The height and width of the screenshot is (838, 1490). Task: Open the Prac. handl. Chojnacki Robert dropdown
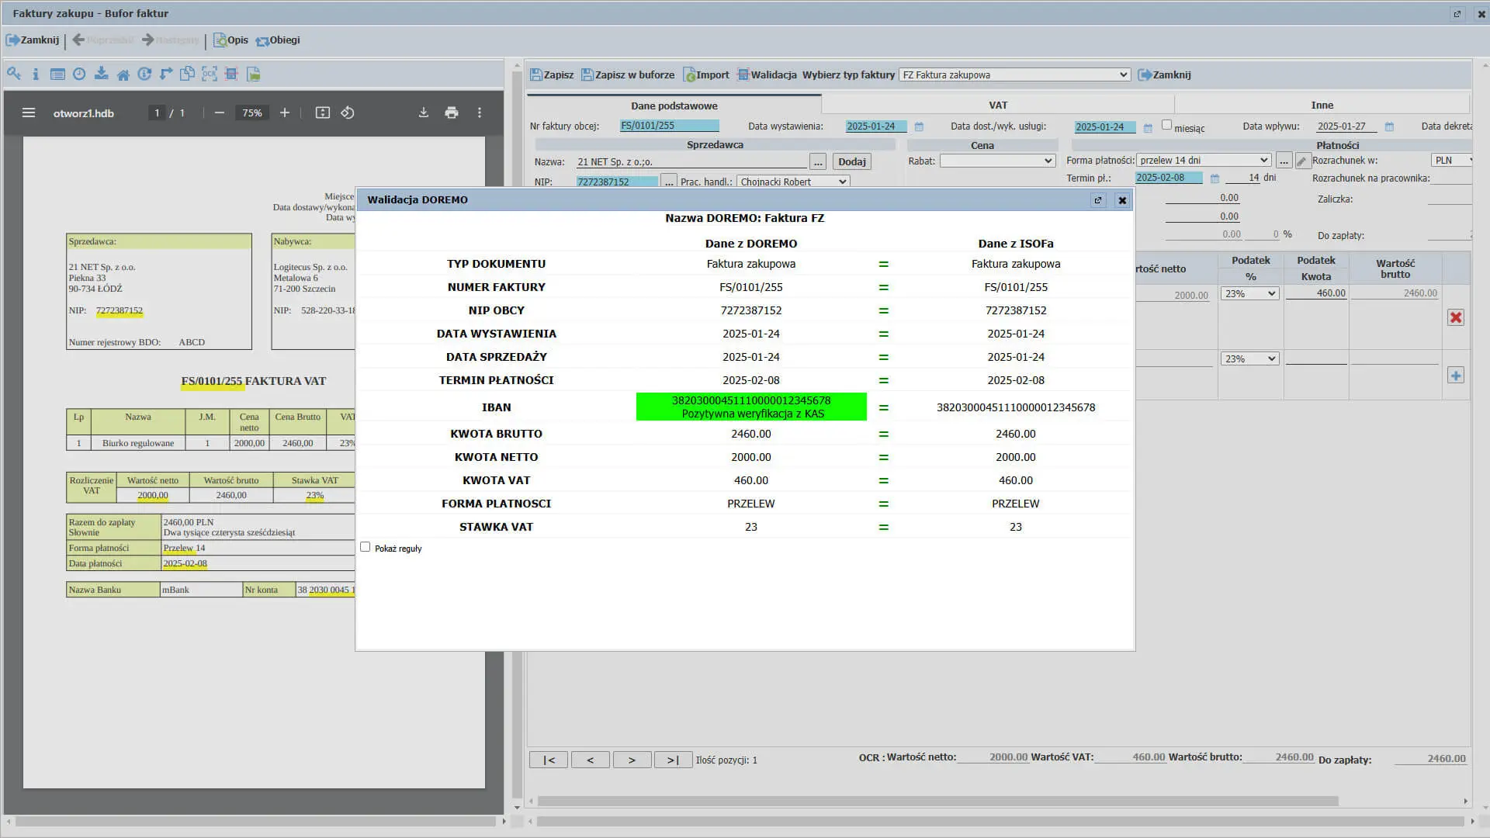click(x=792, y=182)
